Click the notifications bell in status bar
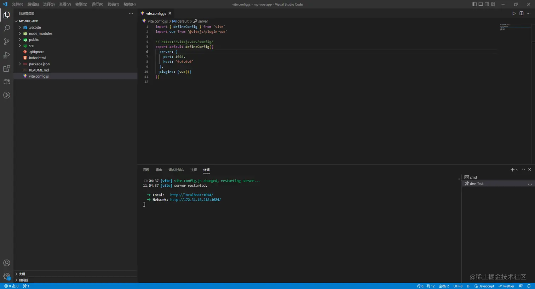Image resolution: width=535 pixels, height=289 pixels. pos(529,286)
